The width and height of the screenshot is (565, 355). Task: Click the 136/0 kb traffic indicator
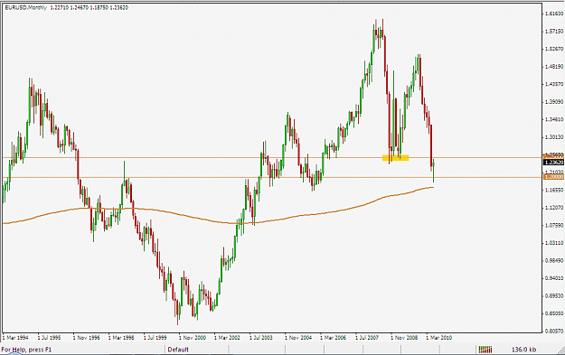pos(524,350)
